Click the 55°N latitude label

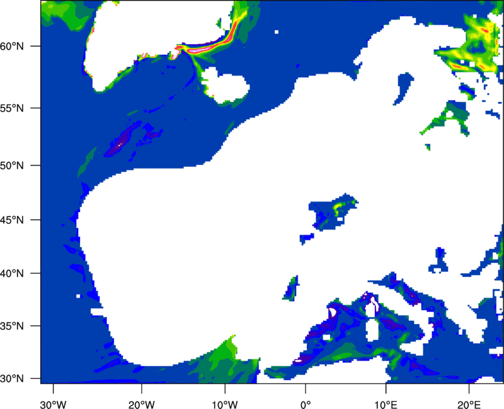pos(12,108)
